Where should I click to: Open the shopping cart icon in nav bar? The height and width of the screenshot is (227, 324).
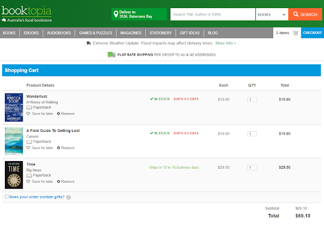coord(295,33)
